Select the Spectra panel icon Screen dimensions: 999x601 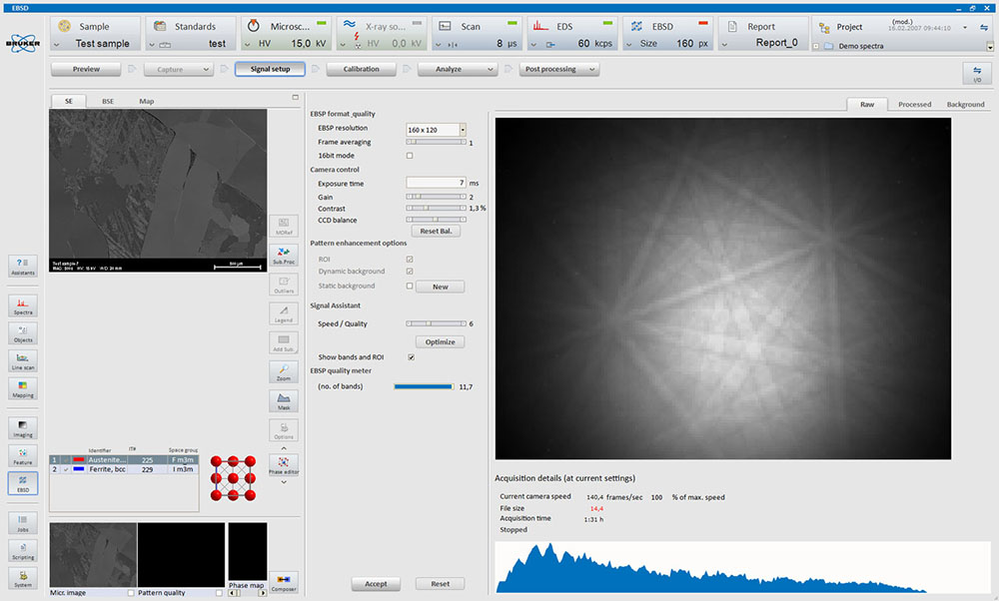click(x=21, y=305)
